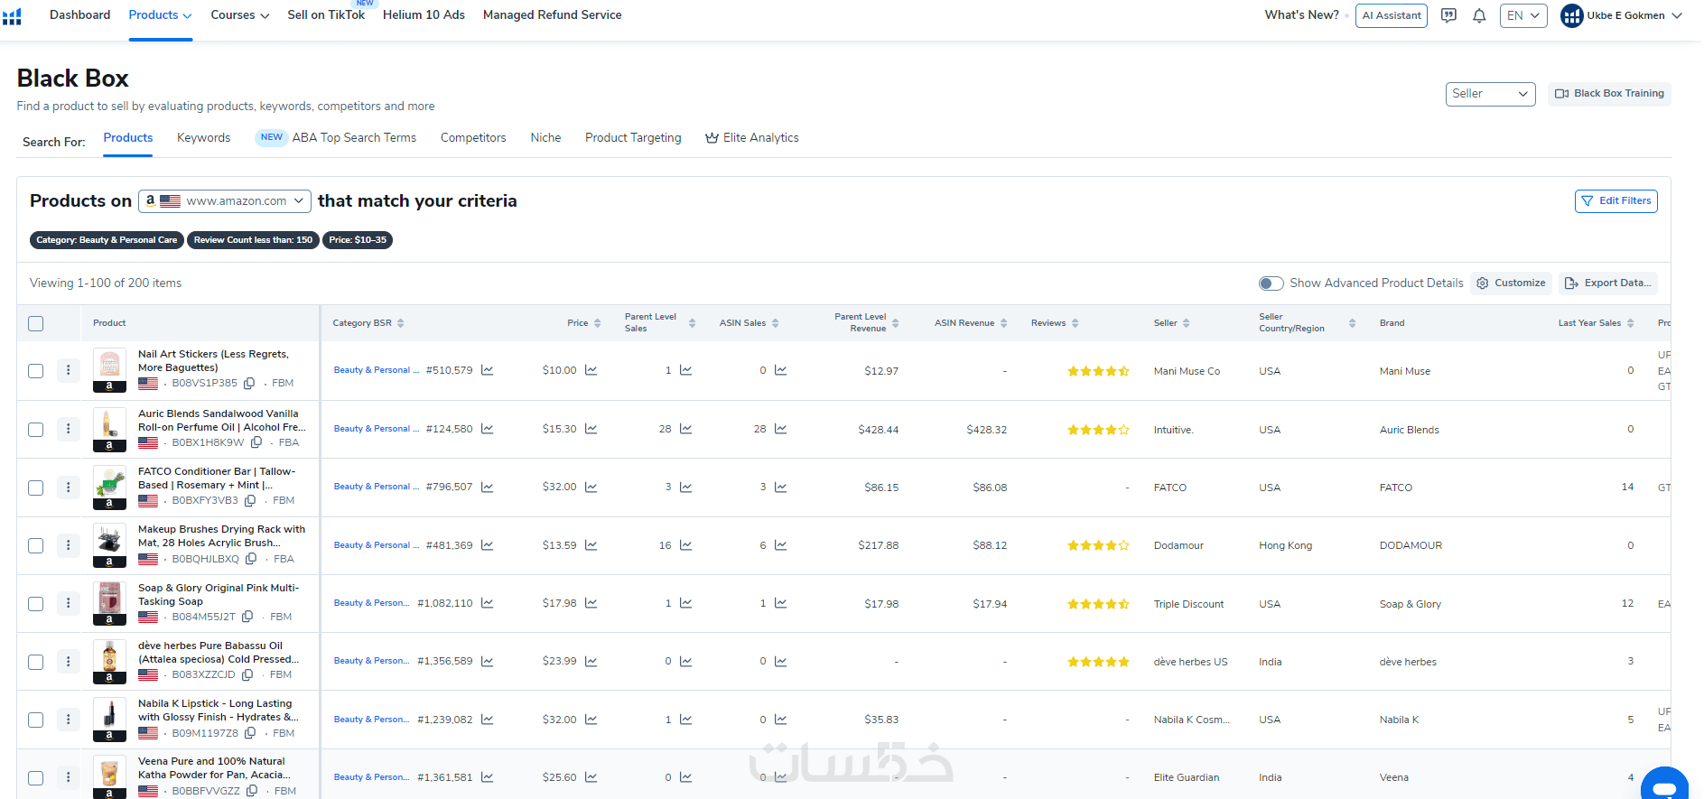Open row menu for Makeup Brushes Drying Rack
This screenshot has height=799, width=1704.
pos(68,545)
